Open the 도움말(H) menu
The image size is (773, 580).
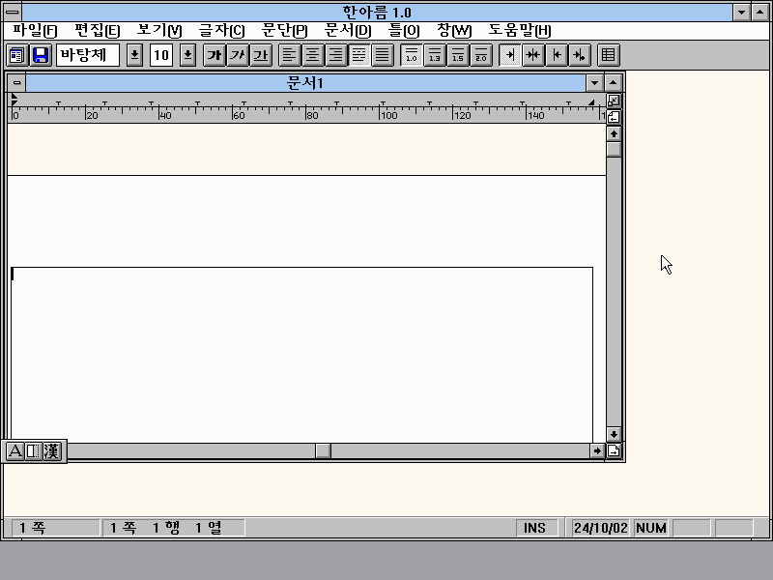(520, 31)
